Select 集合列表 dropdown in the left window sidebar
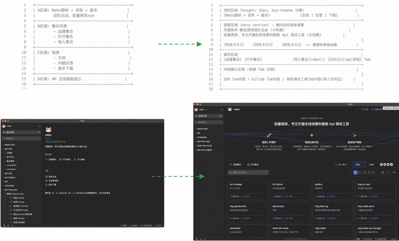This screenshot has width=399, height=241. pos(21,132)
